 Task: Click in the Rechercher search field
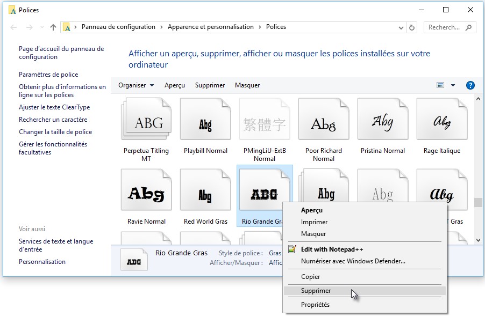pos(444,27)
